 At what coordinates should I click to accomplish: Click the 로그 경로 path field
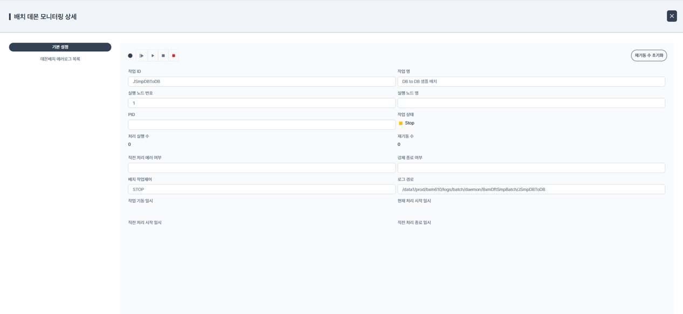click(531, 189)
